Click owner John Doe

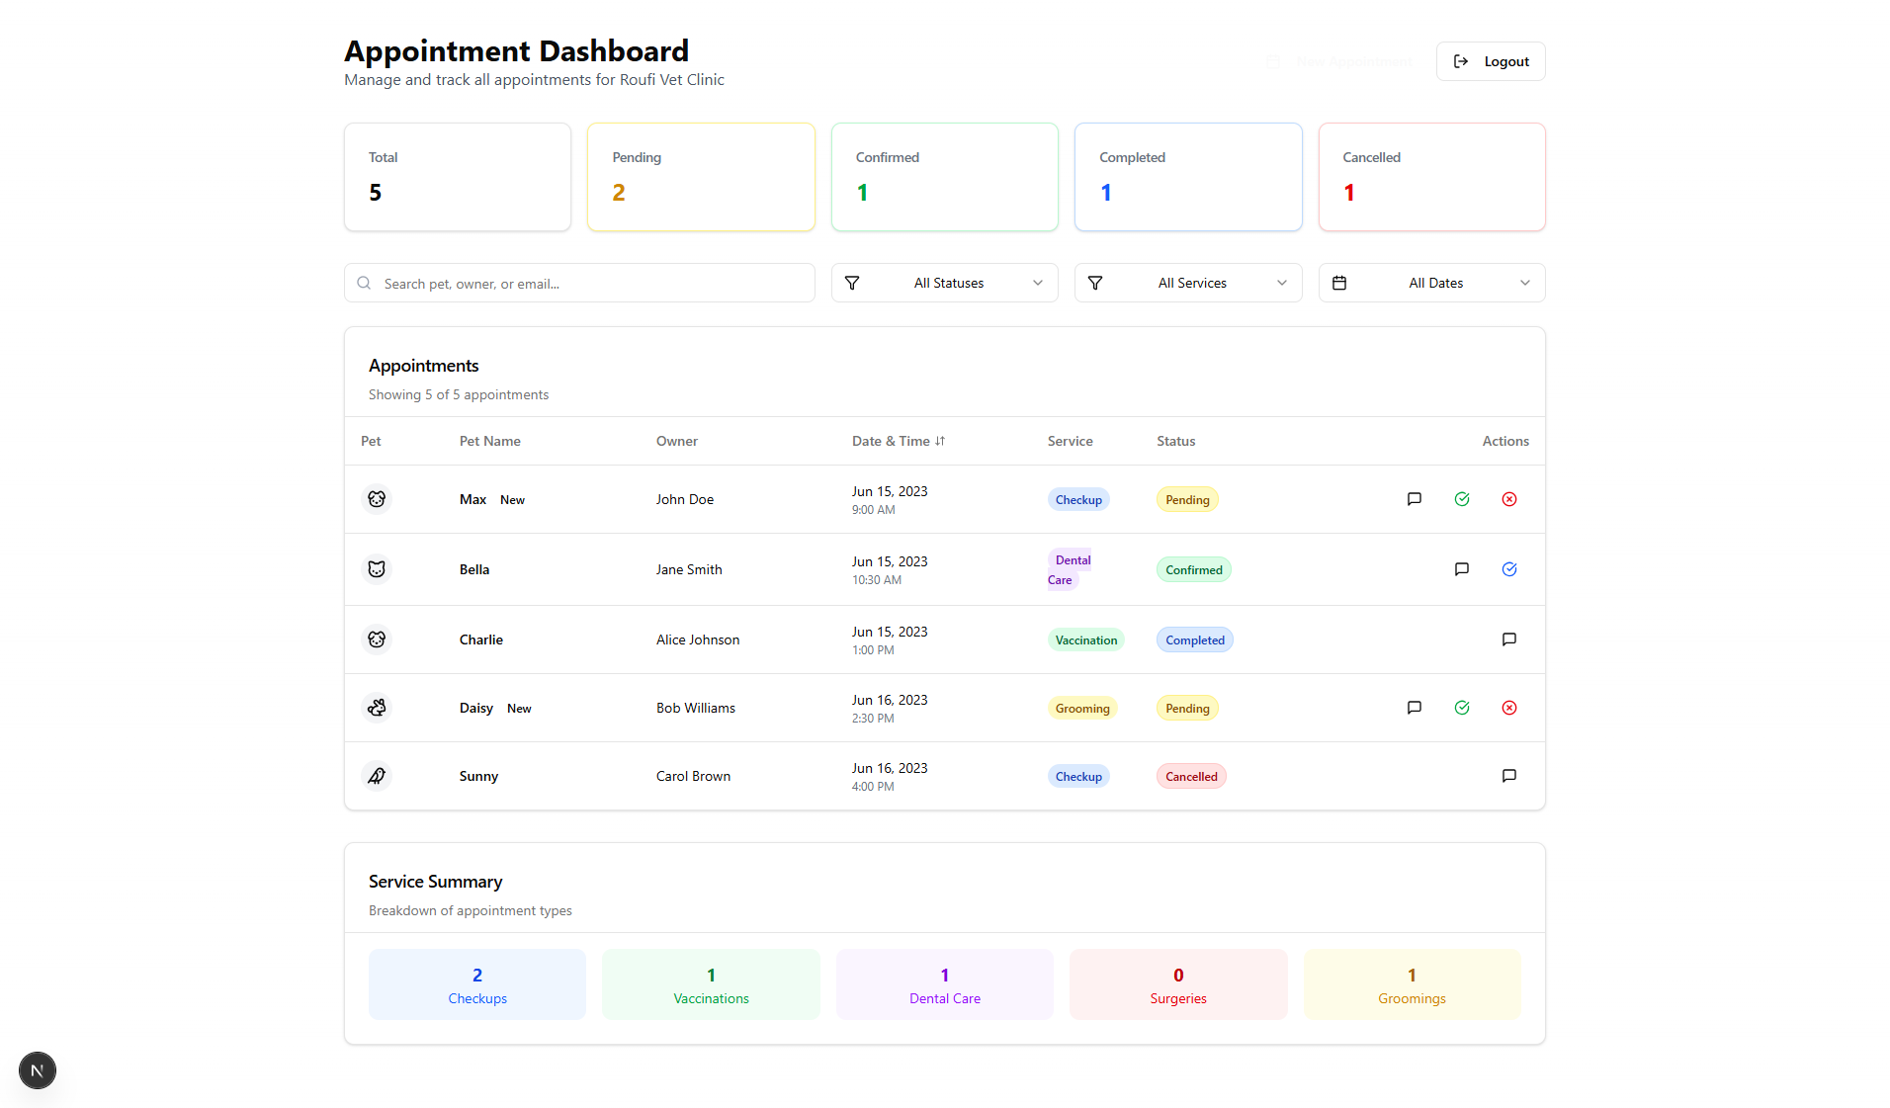pos(685,499)
